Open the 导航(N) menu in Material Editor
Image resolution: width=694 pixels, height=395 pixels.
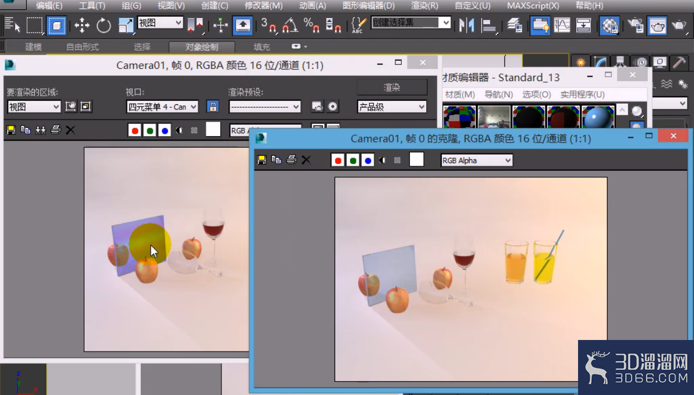(499, 94)
